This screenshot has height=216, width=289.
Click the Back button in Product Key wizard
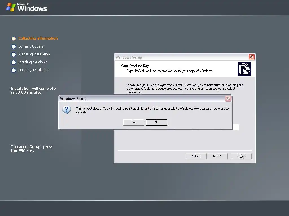pos(196,156)
